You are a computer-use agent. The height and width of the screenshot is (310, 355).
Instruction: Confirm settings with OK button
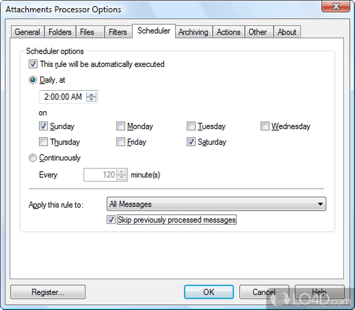click(x=209, y=292)
